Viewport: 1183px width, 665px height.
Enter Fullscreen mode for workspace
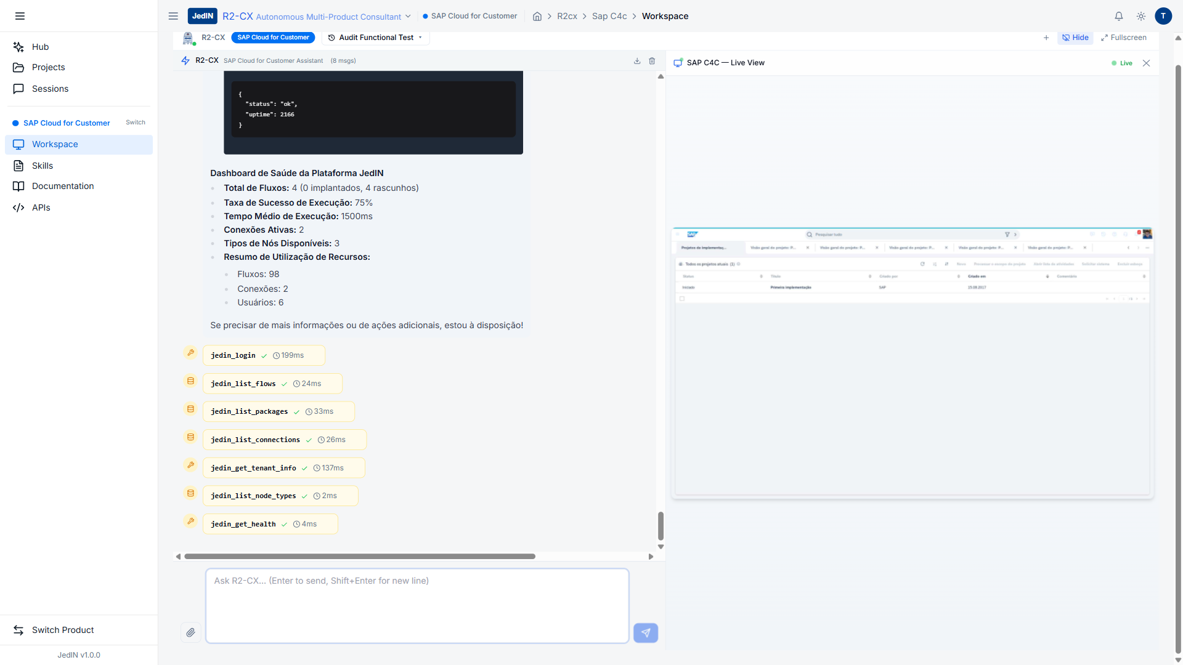pos(1124,38)
